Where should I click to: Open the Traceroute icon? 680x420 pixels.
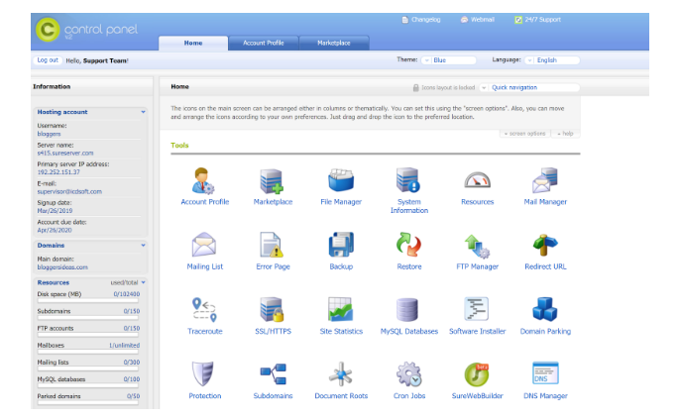(x=204, y=309)
